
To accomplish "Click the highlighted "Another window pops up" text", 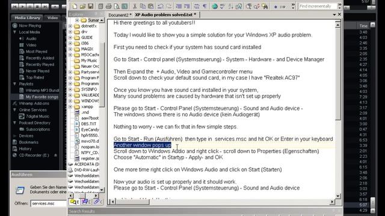I will pyautogui.click(x=143, y=145).
